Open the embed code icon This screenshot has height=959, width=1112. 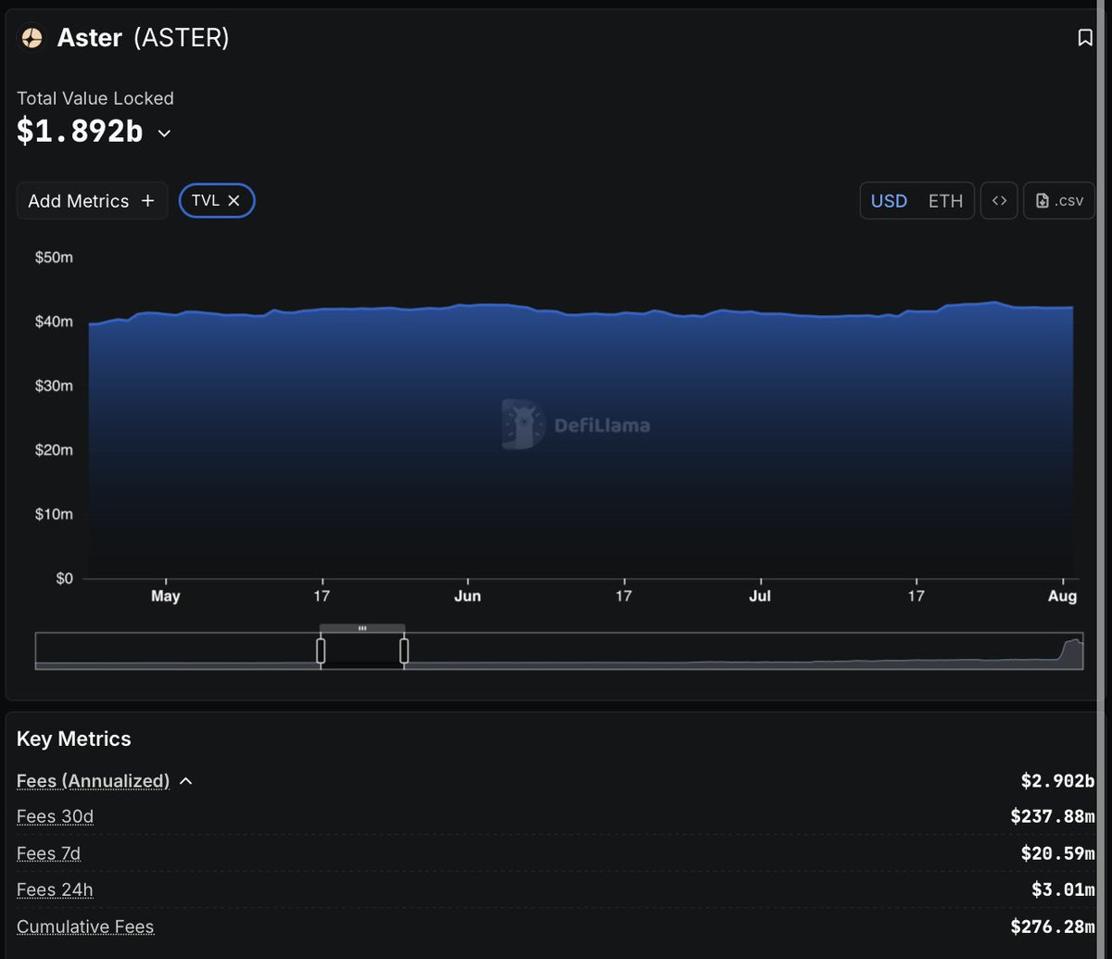click(999, 201)
